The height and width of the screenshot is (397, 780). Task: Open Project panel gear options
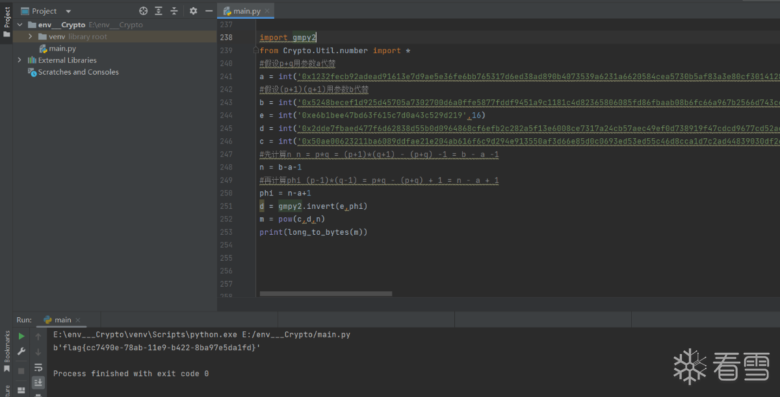tap(193, 11)
